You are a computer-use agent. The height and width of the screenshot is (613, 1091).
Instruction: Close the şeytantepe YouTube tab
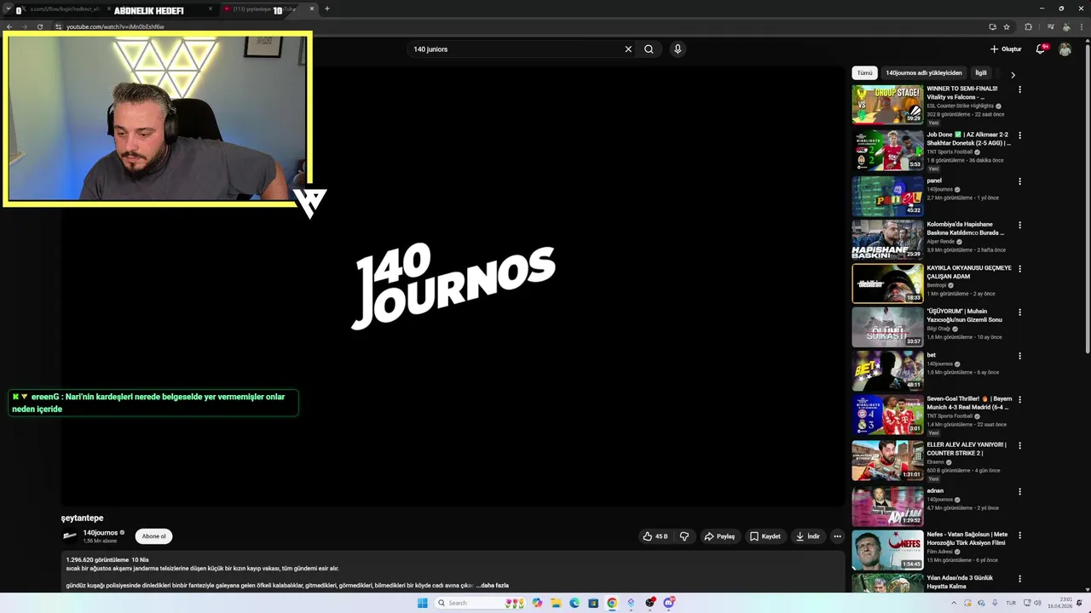[x=311, y=9]
